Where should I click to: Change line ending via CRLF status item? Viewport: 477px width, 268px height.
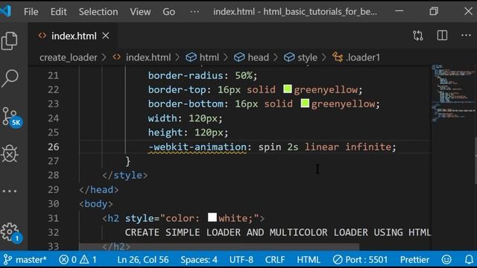(275, 260)
